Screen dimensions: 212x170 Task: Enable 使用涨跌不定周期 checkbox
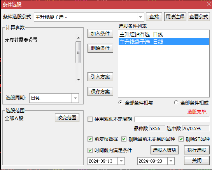coord(90,119)
